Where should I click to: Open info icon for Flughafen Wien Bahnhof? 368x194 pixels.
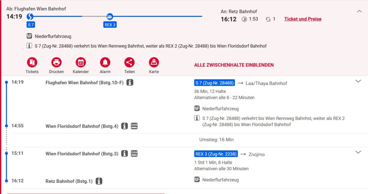(130, 82)
